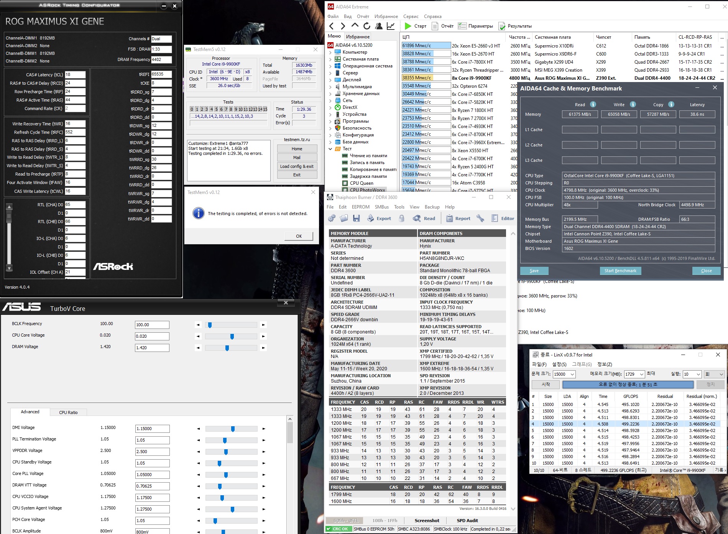Click the Read magnifier icon in Thaiphoon Burner
728x534 pixels.
pos(417,219)
